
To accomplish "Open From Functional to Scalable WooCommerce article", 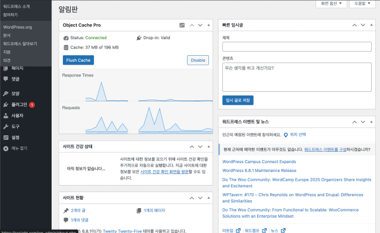I will (x=290, y=213).
